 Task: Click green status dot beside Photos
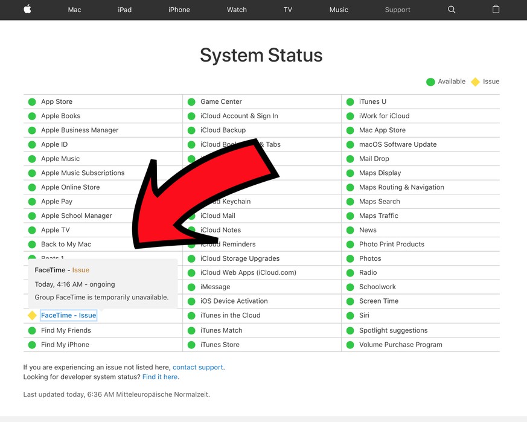click(350, 259)
